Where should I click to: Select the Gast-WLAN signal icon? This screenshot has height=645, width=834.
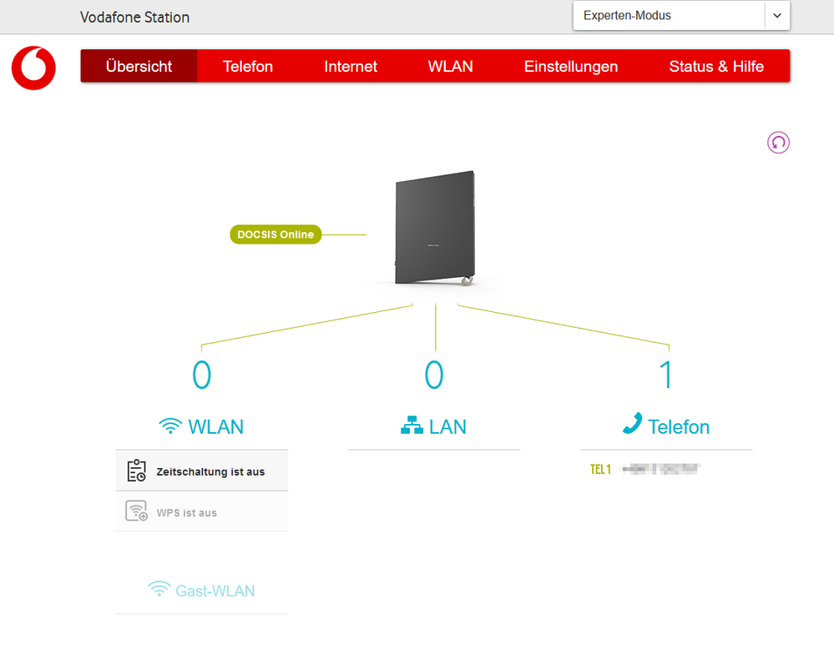click(x=159, y=590)
